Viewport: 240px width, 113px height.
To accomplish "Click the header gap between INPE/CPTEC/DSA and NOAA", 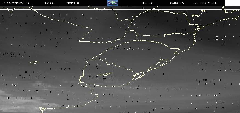I will tap(37, 3).
